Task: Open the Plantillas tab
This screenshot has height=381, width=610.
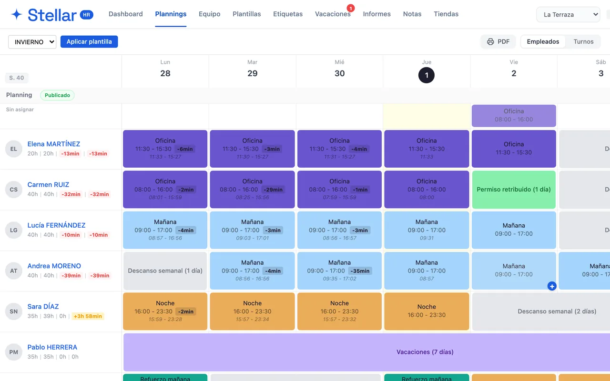Action: 247,14
